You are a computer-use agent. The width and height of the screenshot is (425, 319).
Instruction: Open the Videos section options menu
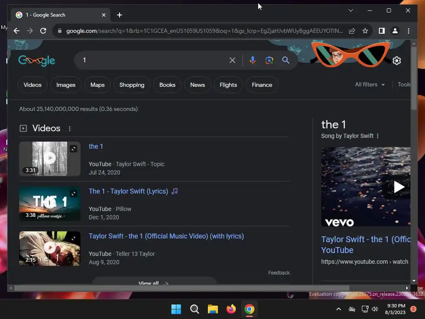tap(70, 129)
